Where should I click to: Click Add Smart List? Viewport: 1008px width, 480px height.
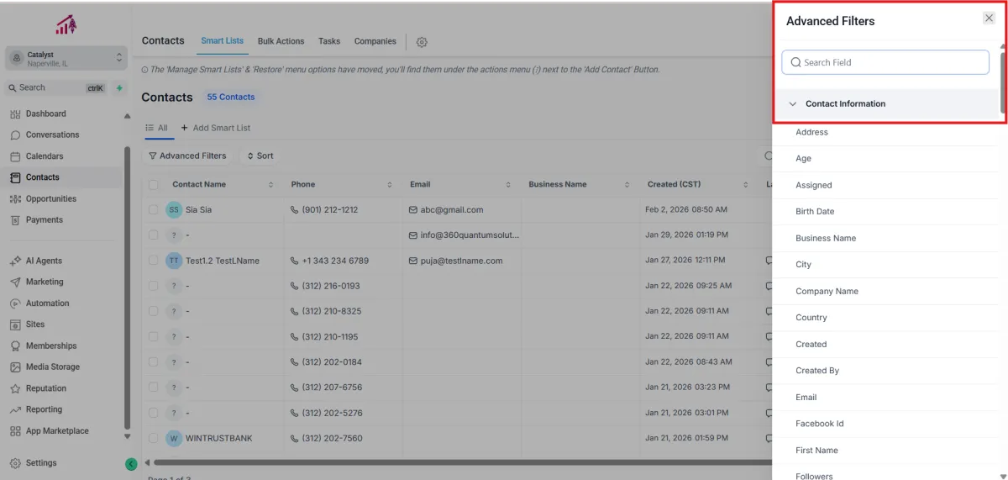(216, 128)
